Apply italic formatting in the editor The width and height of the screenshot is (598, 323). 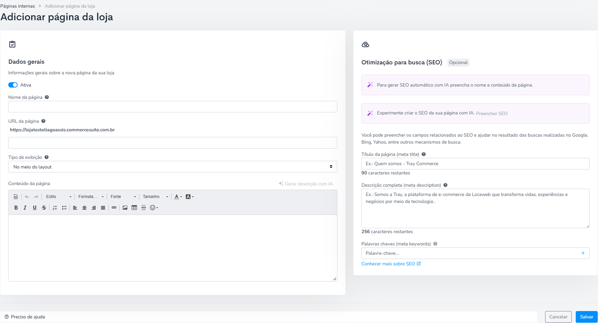[x=25, y=208]
